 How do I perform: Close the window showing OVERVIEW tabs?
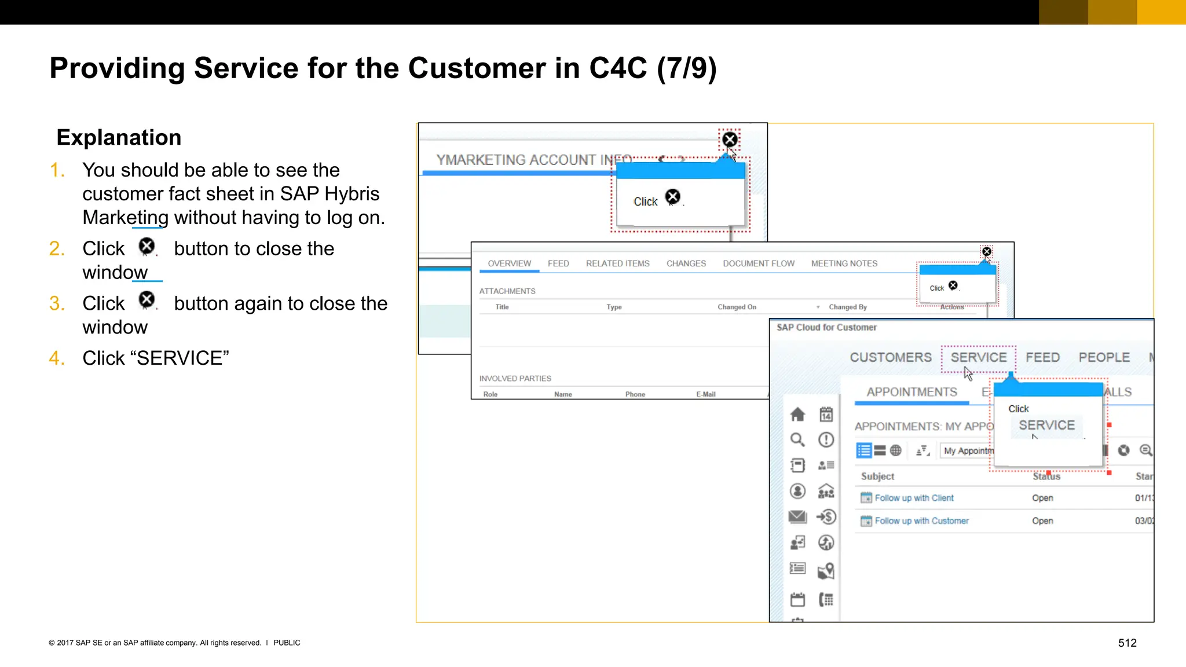[x=987, y=252]
